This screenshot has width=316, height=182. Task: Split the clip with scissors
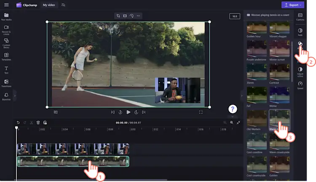(x=32, y=122)
